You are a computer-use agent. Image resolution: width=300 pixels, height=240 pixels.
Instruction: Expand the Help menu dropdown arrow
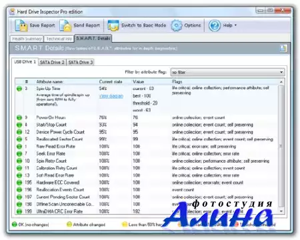235,25
